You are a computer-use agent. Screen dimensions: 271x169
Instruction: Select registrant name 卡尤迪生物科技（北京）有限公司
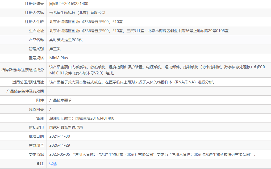77,13
